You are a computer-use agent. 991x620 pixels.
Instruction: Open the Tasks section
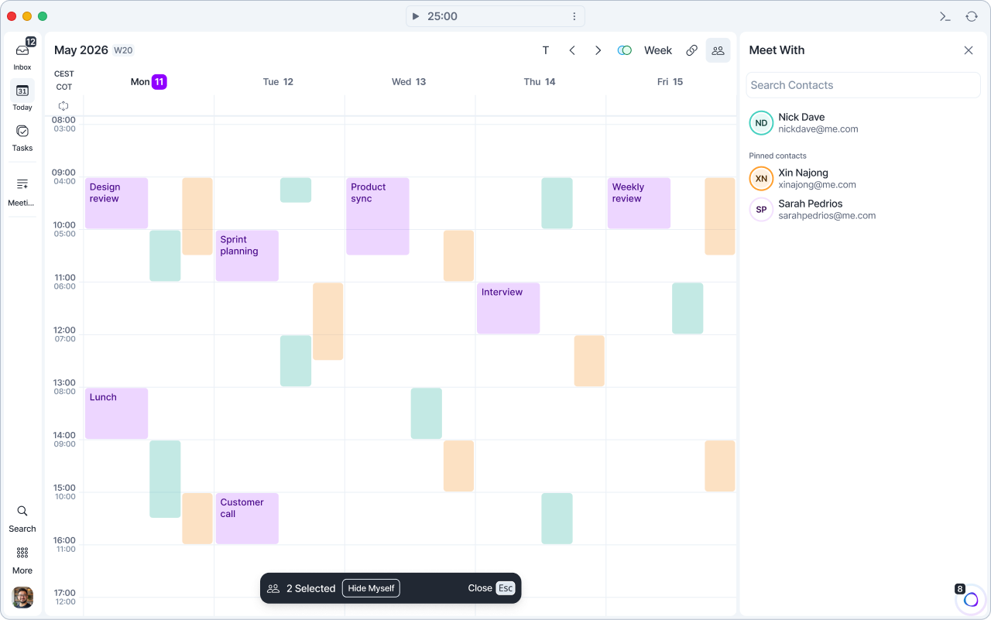coord(22,137)
